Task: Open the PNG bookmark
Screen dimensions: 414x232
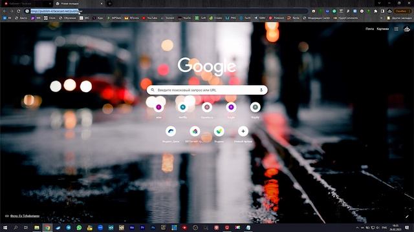Action: 231,18
